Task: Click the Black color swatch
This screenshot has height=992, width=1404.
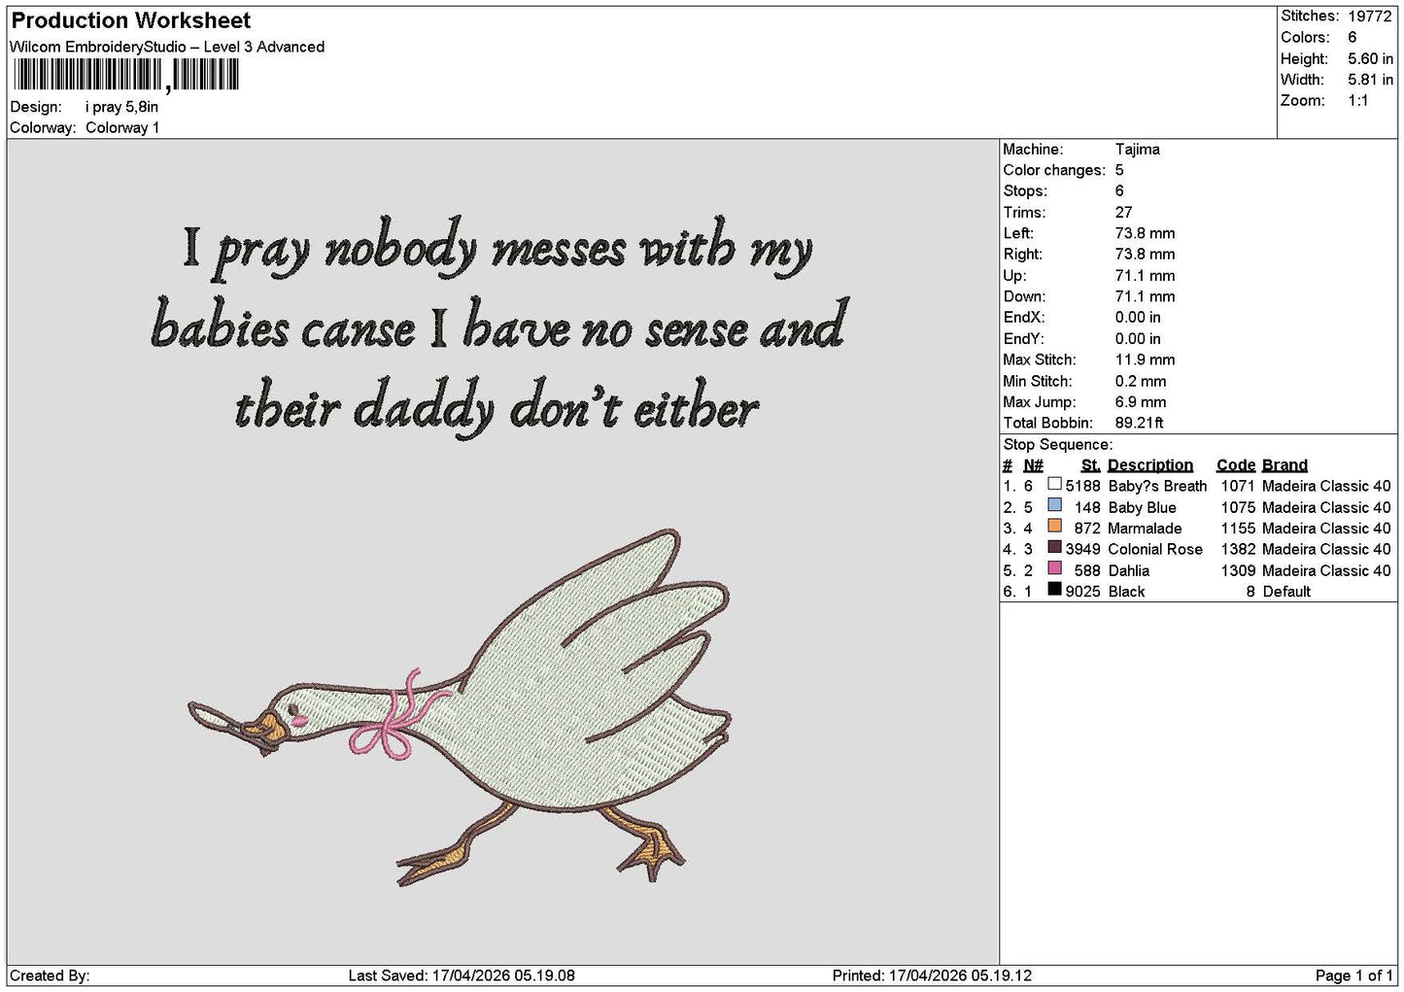Action: pos(1054,589)
